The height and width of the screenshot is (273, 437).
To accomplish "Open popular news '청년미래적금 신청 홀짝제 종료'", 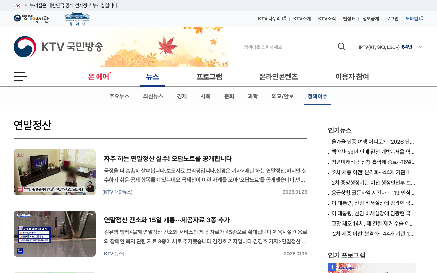I will (x=373, y=162).
